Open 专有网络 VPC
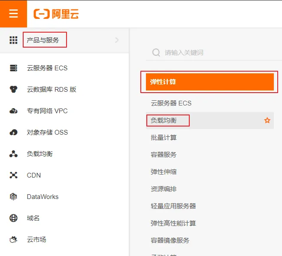 coord(47,111)
